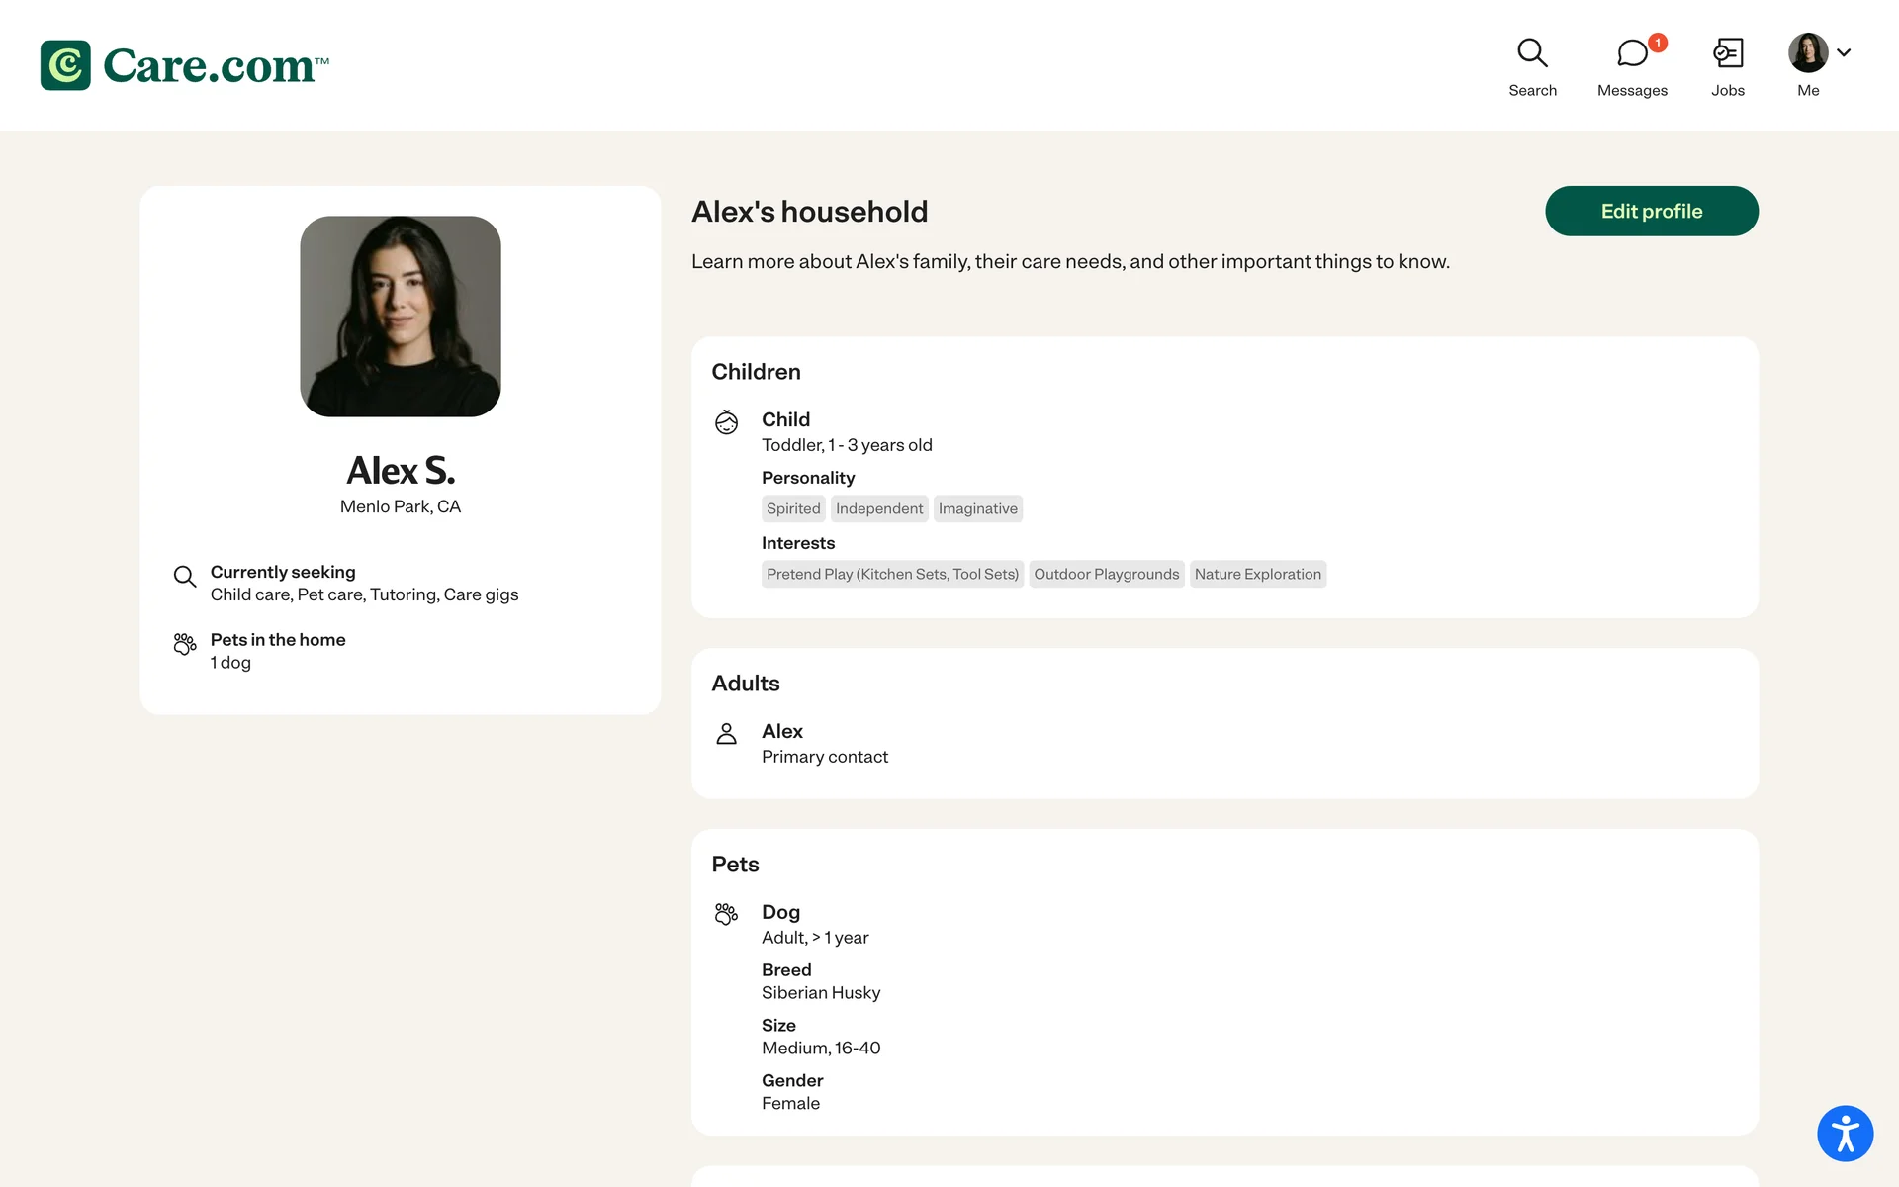Screen dimensions: 1899x1187
Task: Click the child face icon
Action: (726, 422)
